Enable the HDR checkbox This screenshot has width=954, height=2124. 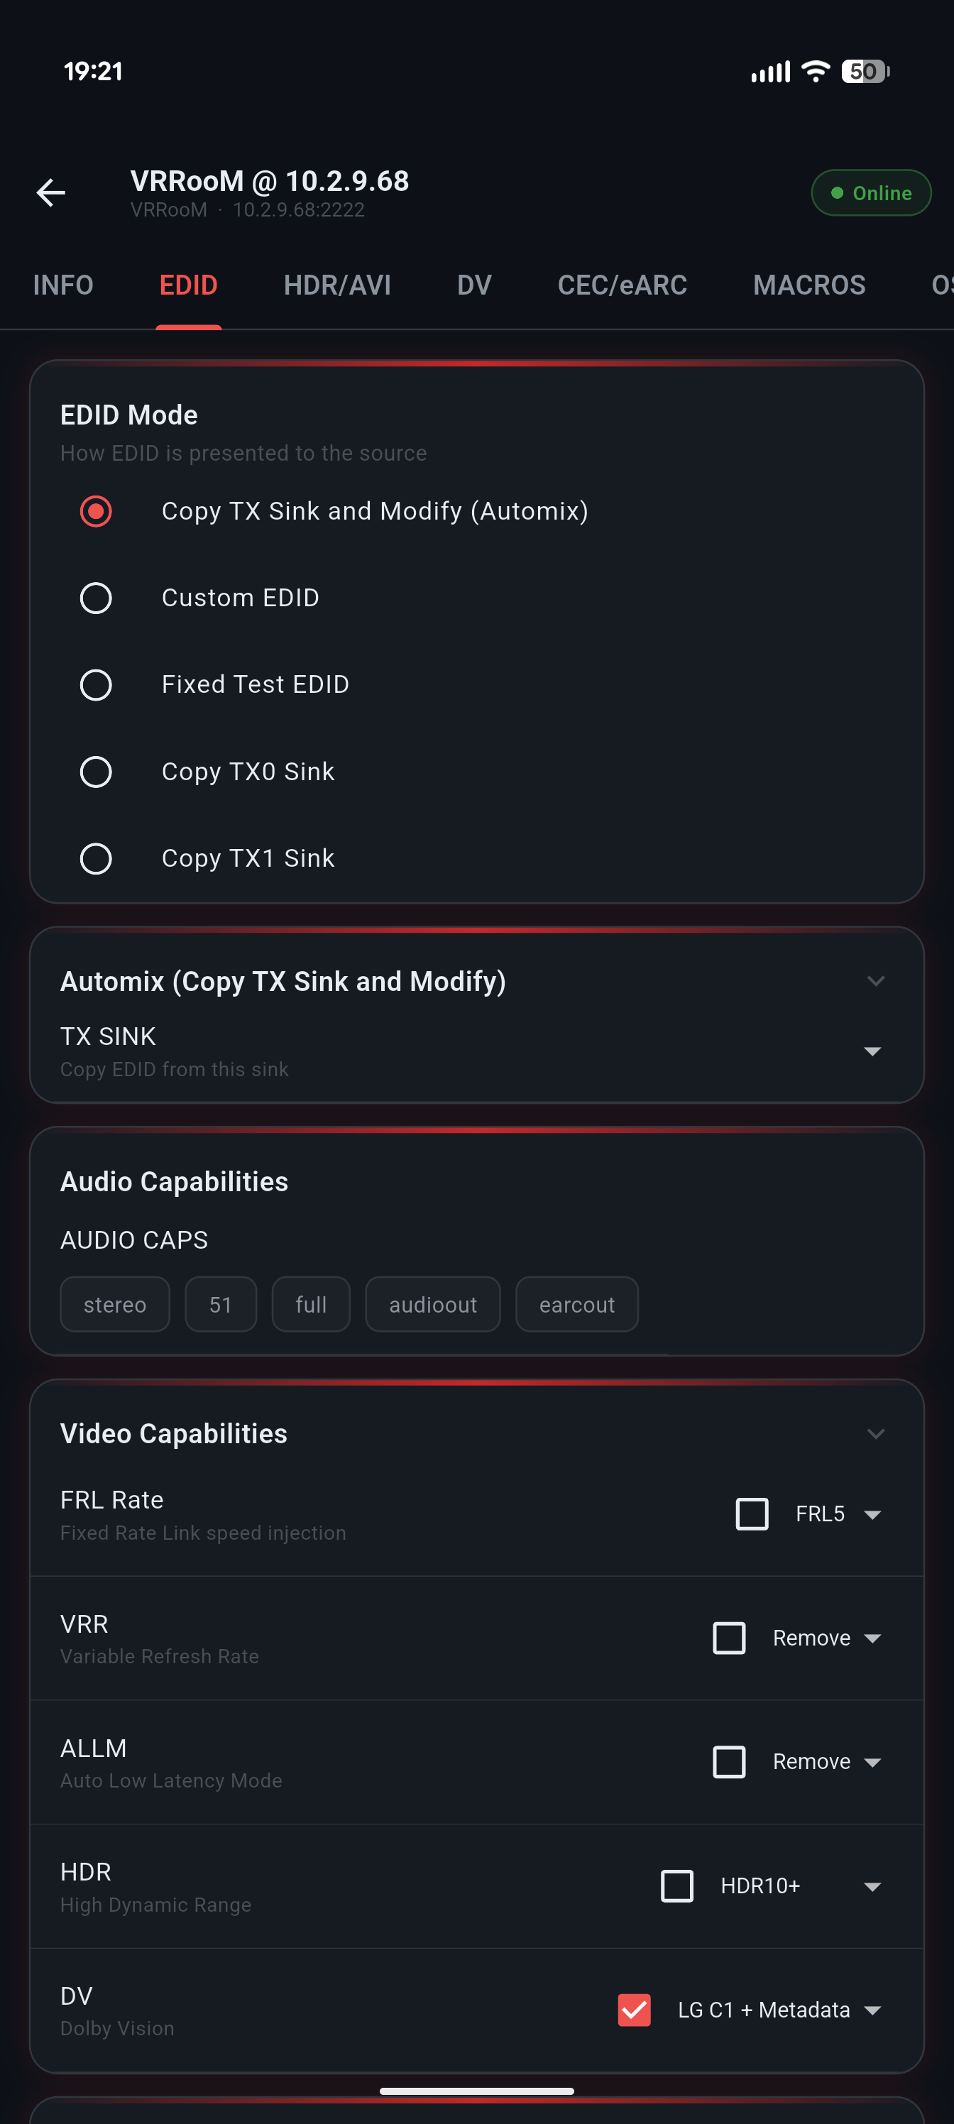677,1886
